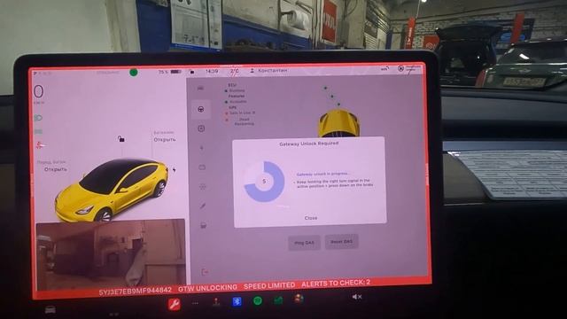The height and width of the screenshot is (319, 567).
Task: Unmute via the muted speaker icon
Action: (x=357, y=297)
